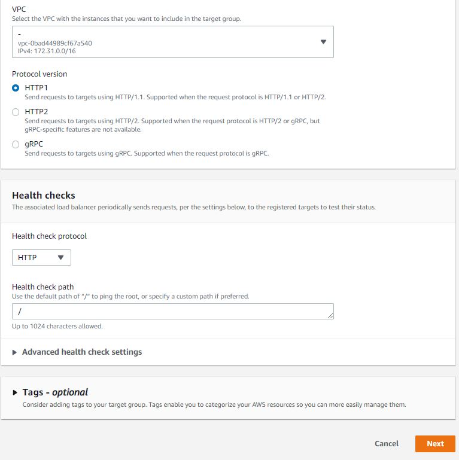Expand the Tags optional section
Screen dimensions: 459x460
click(55, 392)
